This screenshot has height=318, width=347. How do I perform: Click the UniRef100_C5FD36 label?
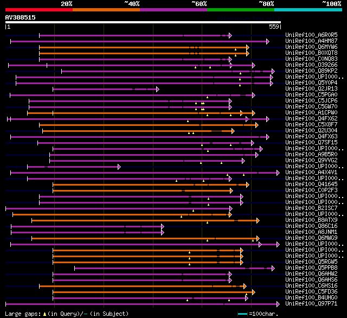pos(311,292)
